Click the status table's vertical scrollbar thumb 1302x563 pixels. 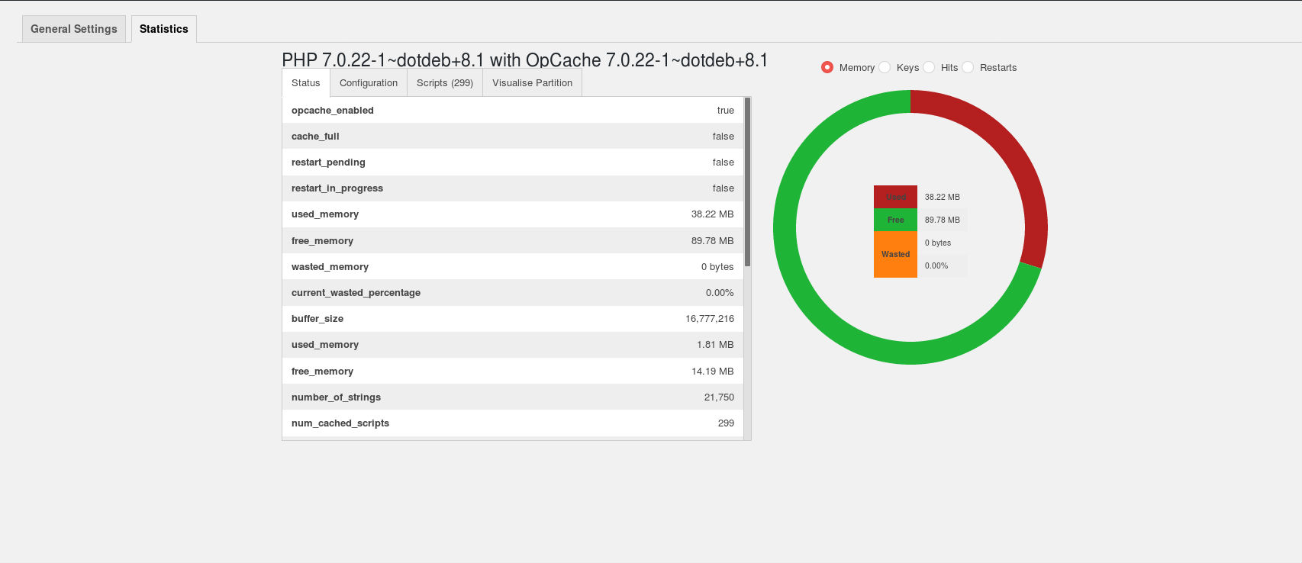coord(748,182)
